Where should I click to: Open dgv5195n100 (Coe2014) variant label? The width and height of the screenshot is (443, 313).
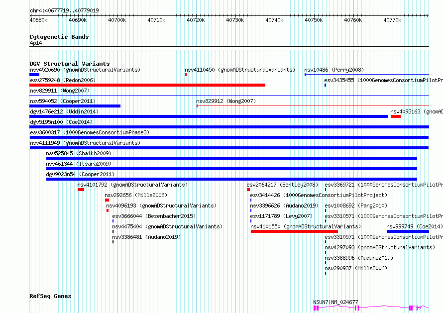coord(61,122)
